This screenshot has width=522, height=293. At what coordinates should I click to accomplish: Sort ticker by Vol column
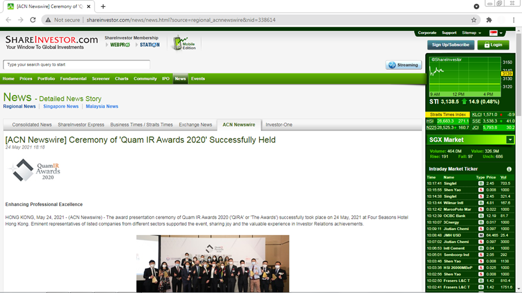(x=503, y=177)
